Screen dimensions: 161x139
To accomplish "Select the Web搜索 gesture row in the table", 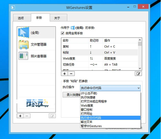I will (99, 58).
